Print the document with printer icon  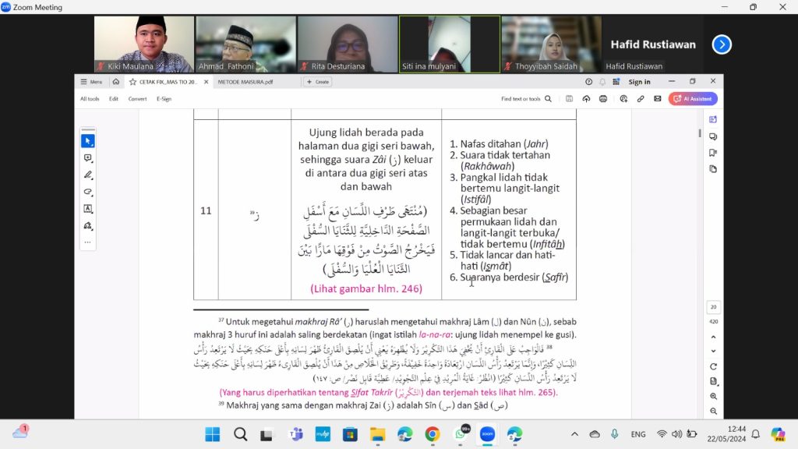pos(603,99)
